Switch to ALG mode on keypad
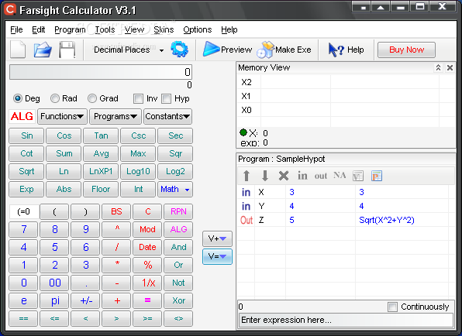 click(x=178, y=229)
